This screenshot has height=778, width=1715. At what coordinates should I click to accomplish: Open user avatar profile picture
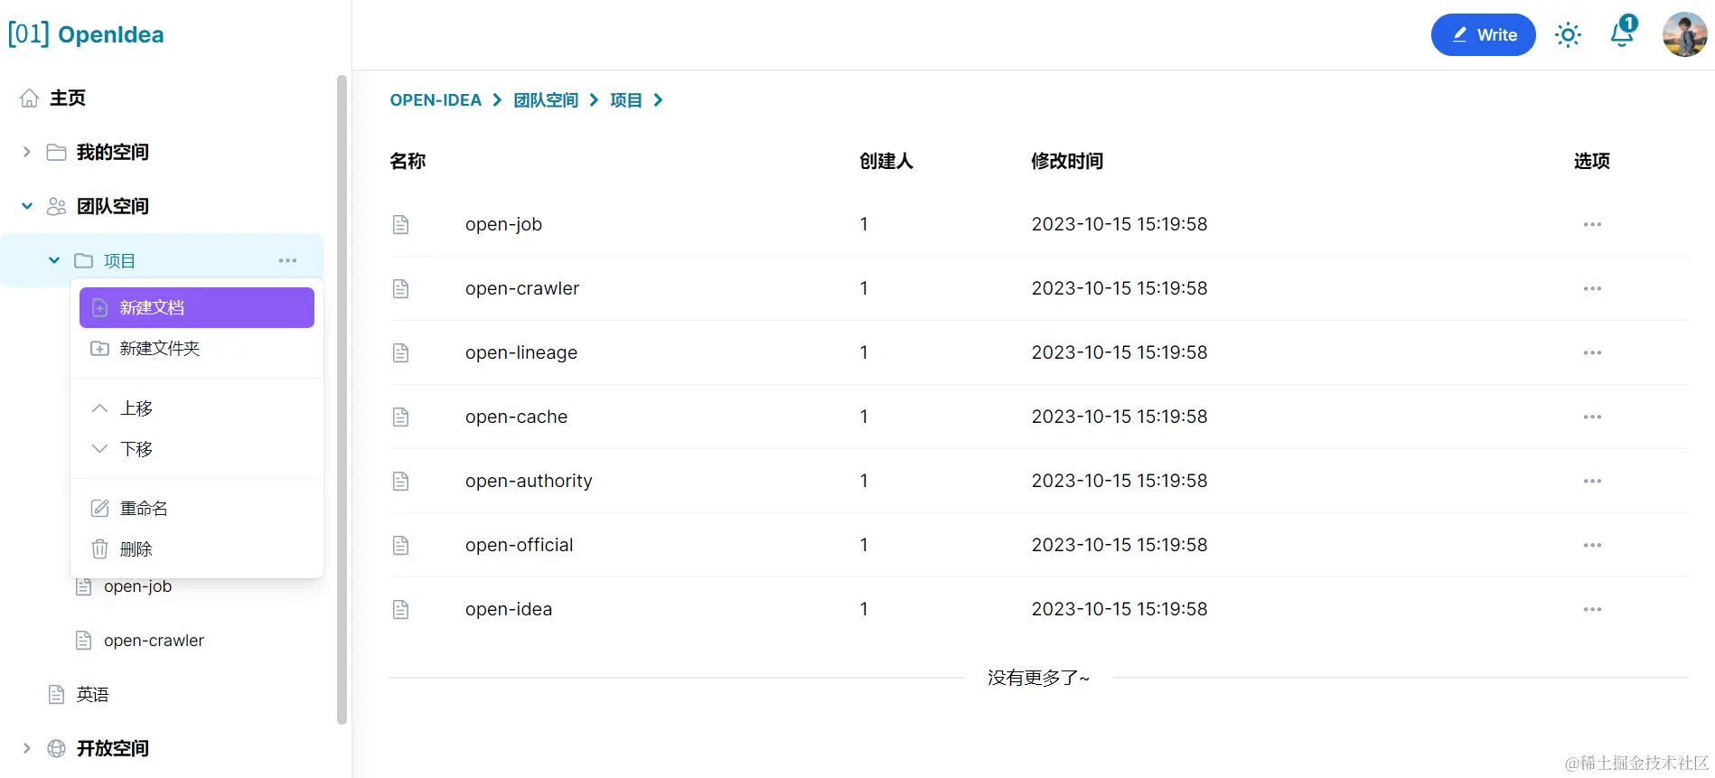tap(1684, 35)
